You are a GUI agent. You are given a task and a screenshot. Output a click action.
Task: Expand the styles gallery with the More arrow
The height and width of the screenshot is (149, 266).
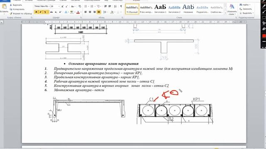click(225, 13)
